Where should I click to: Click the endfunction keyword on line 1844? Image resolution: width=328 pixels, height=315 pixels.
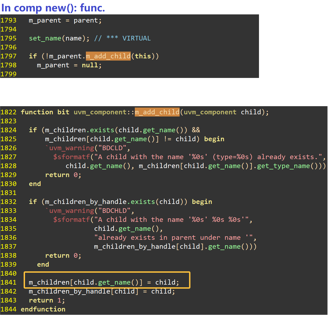43,309
